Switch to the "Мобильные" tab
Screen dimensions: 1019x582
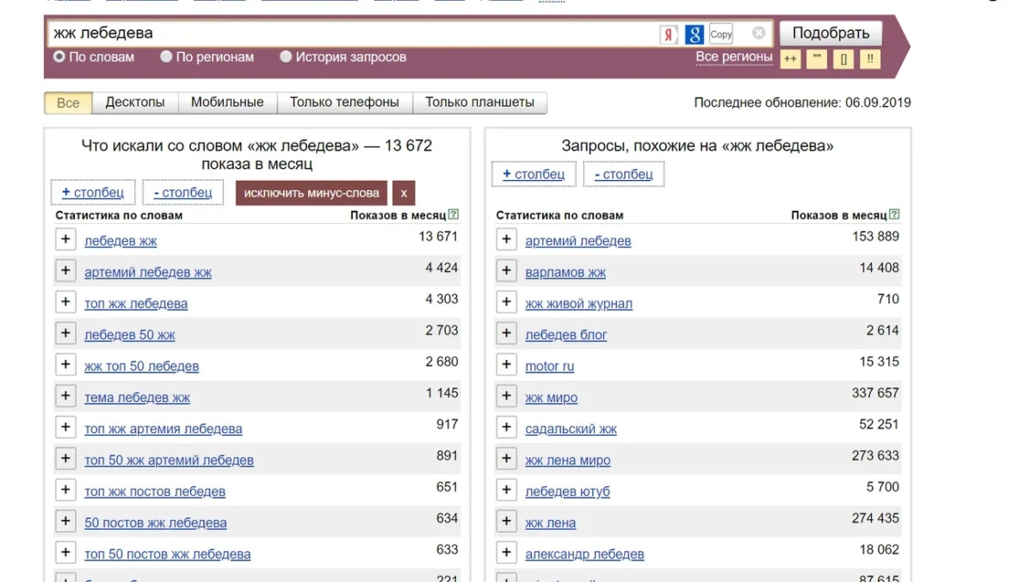[227, 102]
